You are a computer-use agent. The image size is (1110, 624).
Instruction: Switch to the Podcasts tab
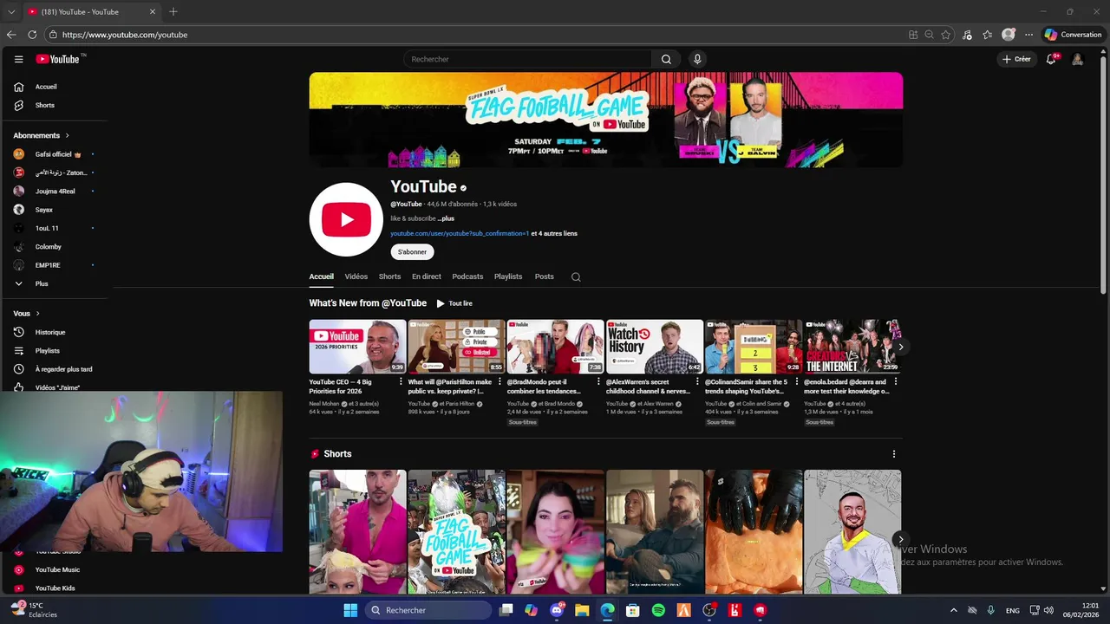pyautogui.click(x=467, y=276)
